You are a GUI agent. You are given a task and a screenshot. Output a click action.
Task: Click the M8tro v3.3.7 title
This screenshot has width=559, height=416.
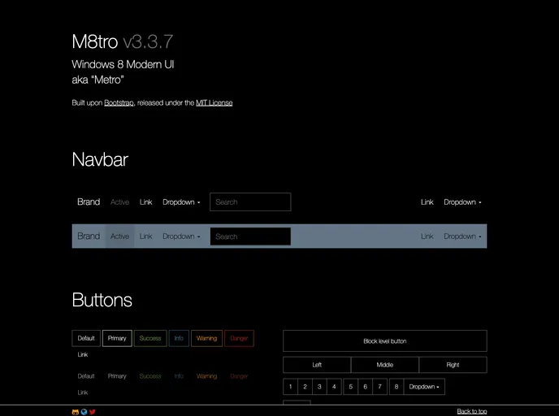(x=123, y=41)
